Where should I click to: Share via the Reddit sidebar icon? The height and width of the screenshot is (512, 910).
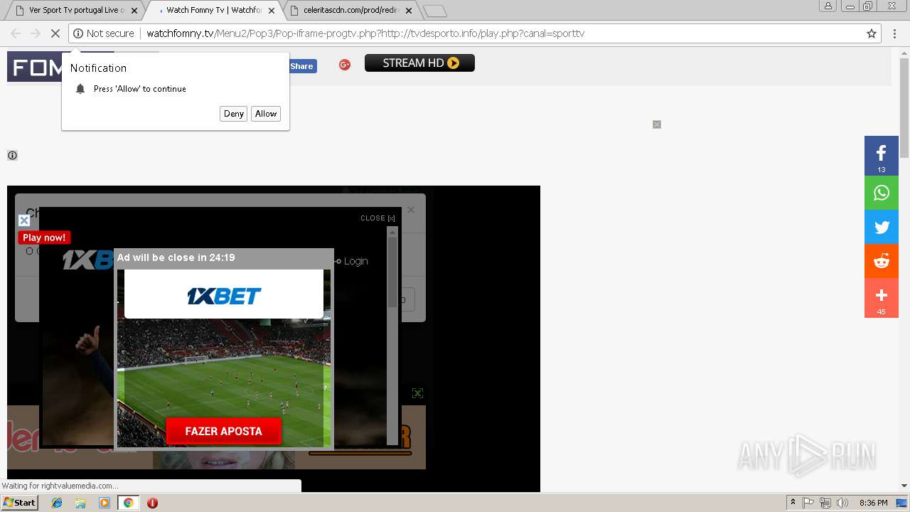click(x=882, y=262)
